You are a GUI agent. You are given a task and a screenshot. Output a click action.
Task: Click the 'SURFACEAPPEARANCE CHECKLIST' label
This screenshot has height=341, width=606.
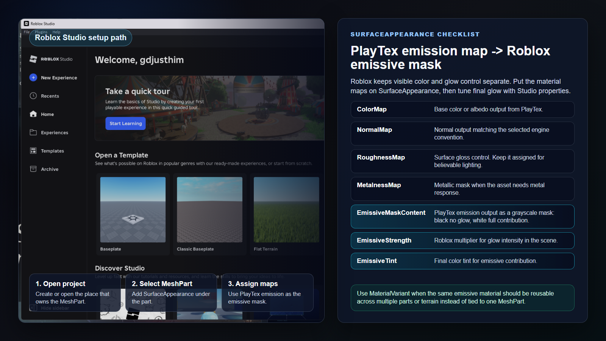[415, 34]
